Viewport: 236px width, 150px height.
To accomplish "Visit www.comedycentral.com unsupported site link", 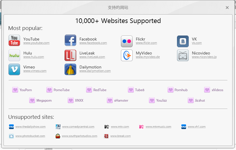I will [x=78, y=127].
